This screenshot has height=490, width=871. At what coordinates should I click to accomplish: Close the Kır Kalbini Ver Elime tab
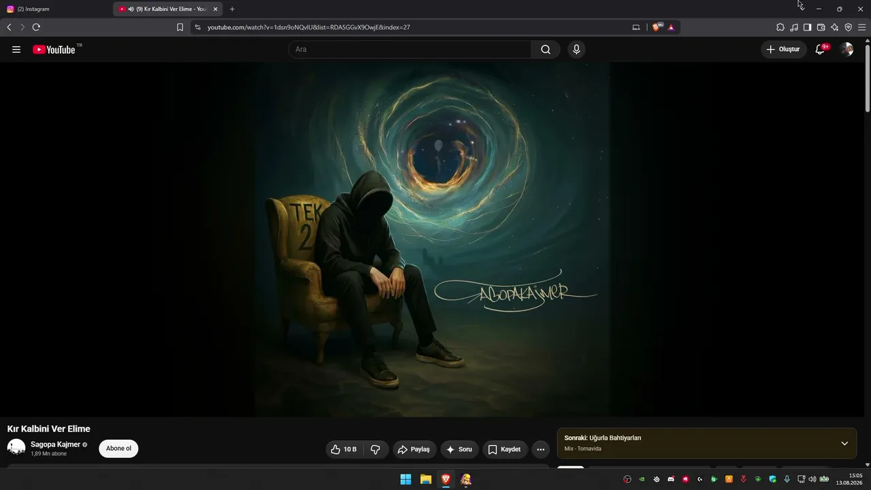(x=215, y=9)
